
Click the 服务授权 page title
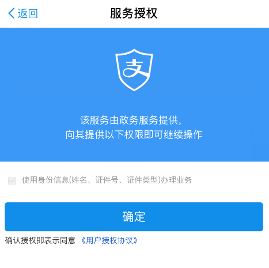pos(134,13)
